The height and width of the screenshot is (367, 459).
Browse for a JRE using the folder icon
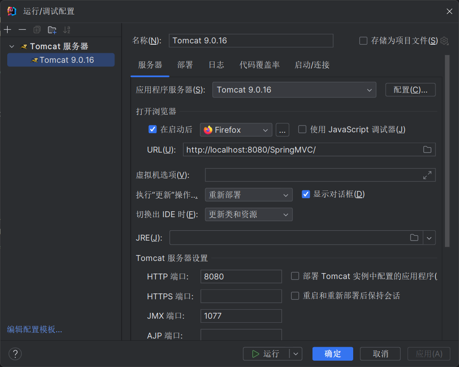[414, 237]
